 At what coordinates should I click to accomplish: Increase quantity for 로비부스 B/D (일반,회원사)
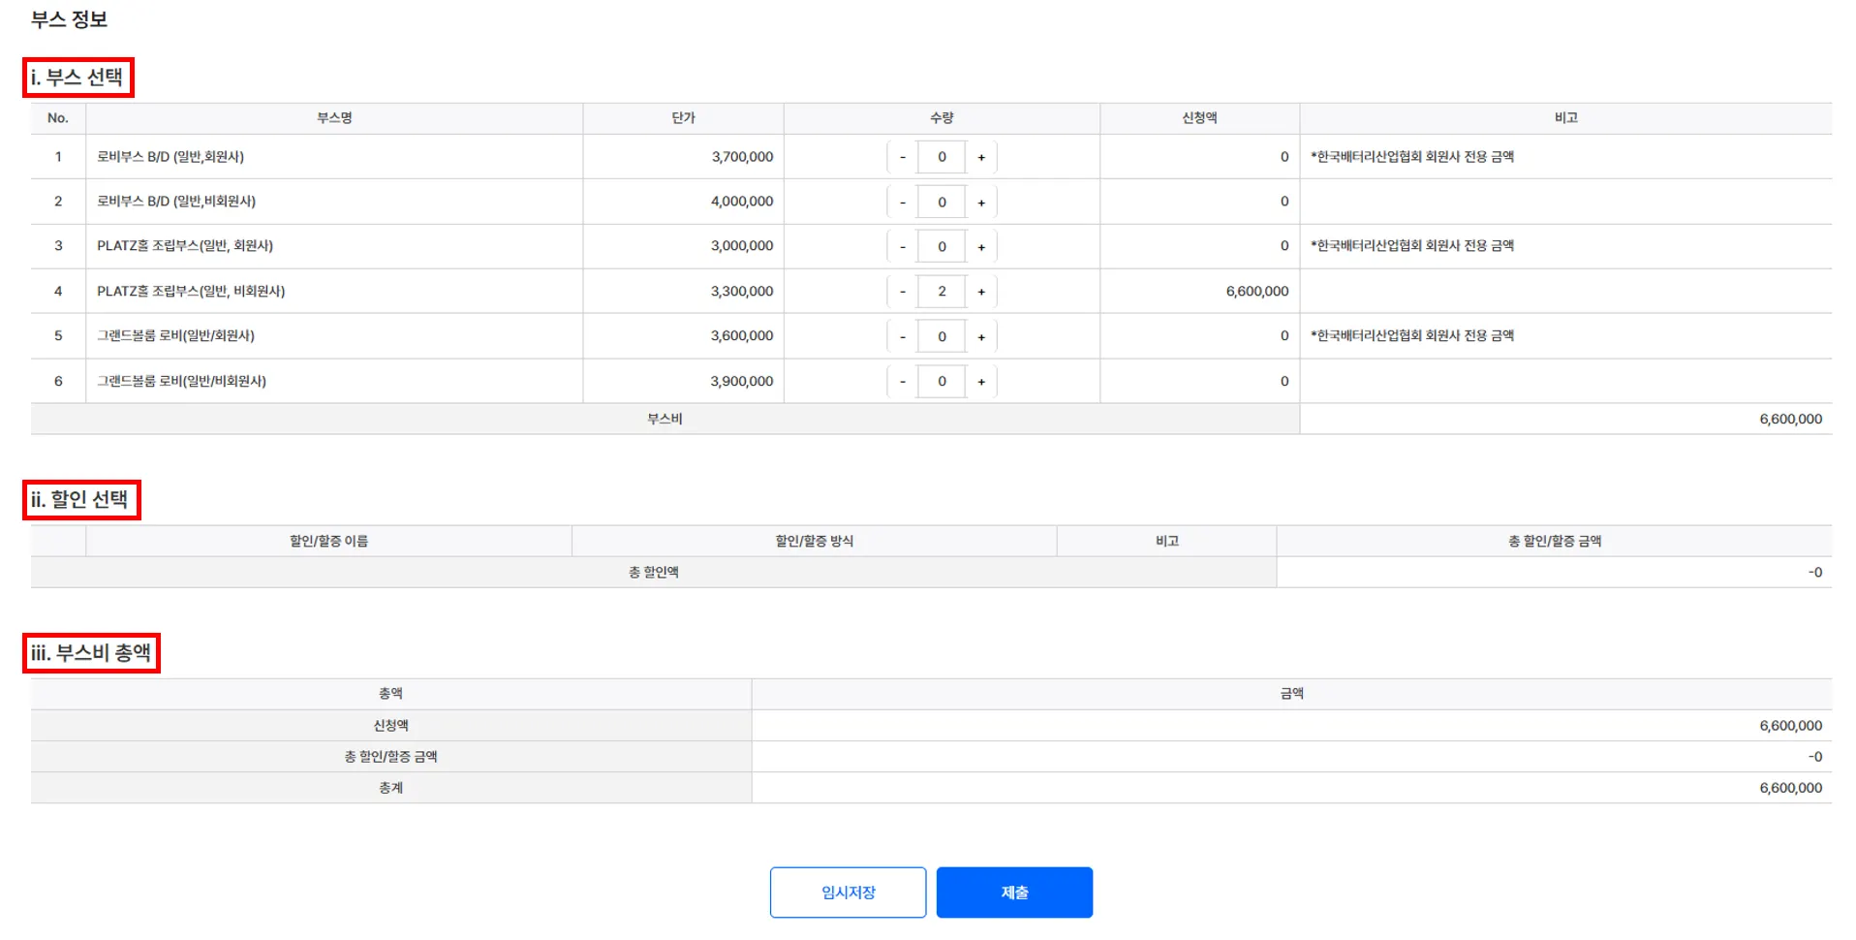coord(981,157)
